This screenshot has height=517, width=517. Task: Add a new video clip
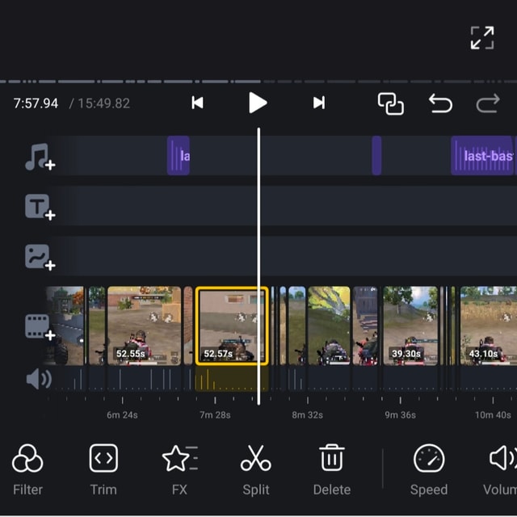click(40, 326)
